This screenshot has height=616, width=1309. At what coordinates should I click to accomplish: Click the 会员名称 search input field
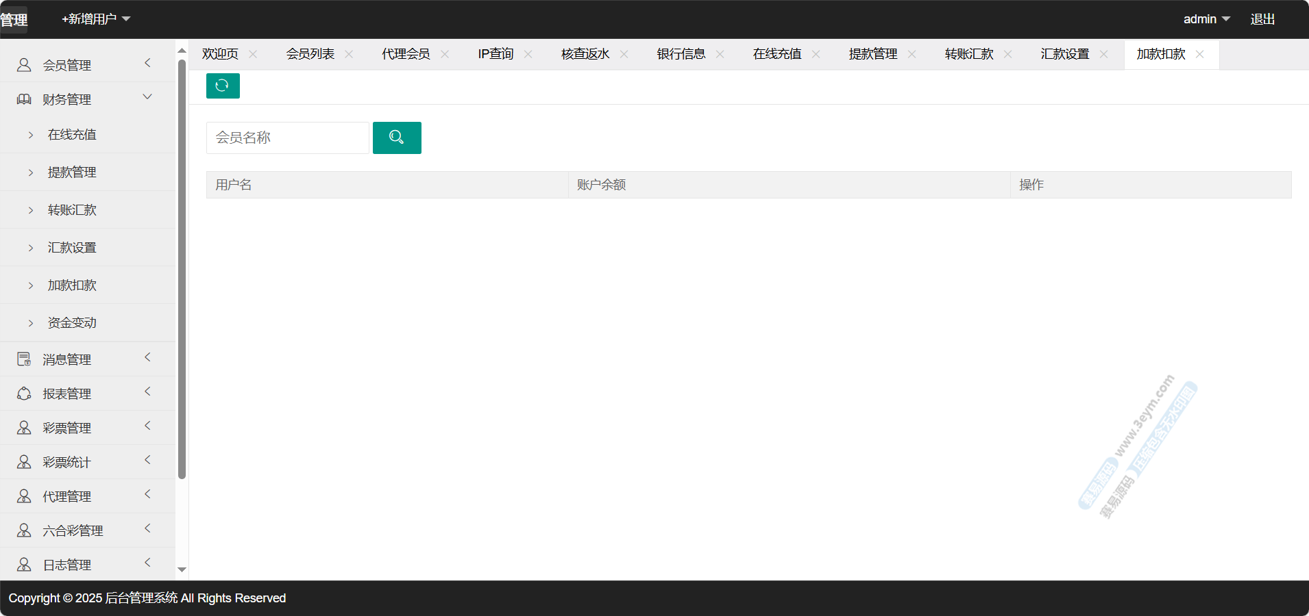[288, 138]
